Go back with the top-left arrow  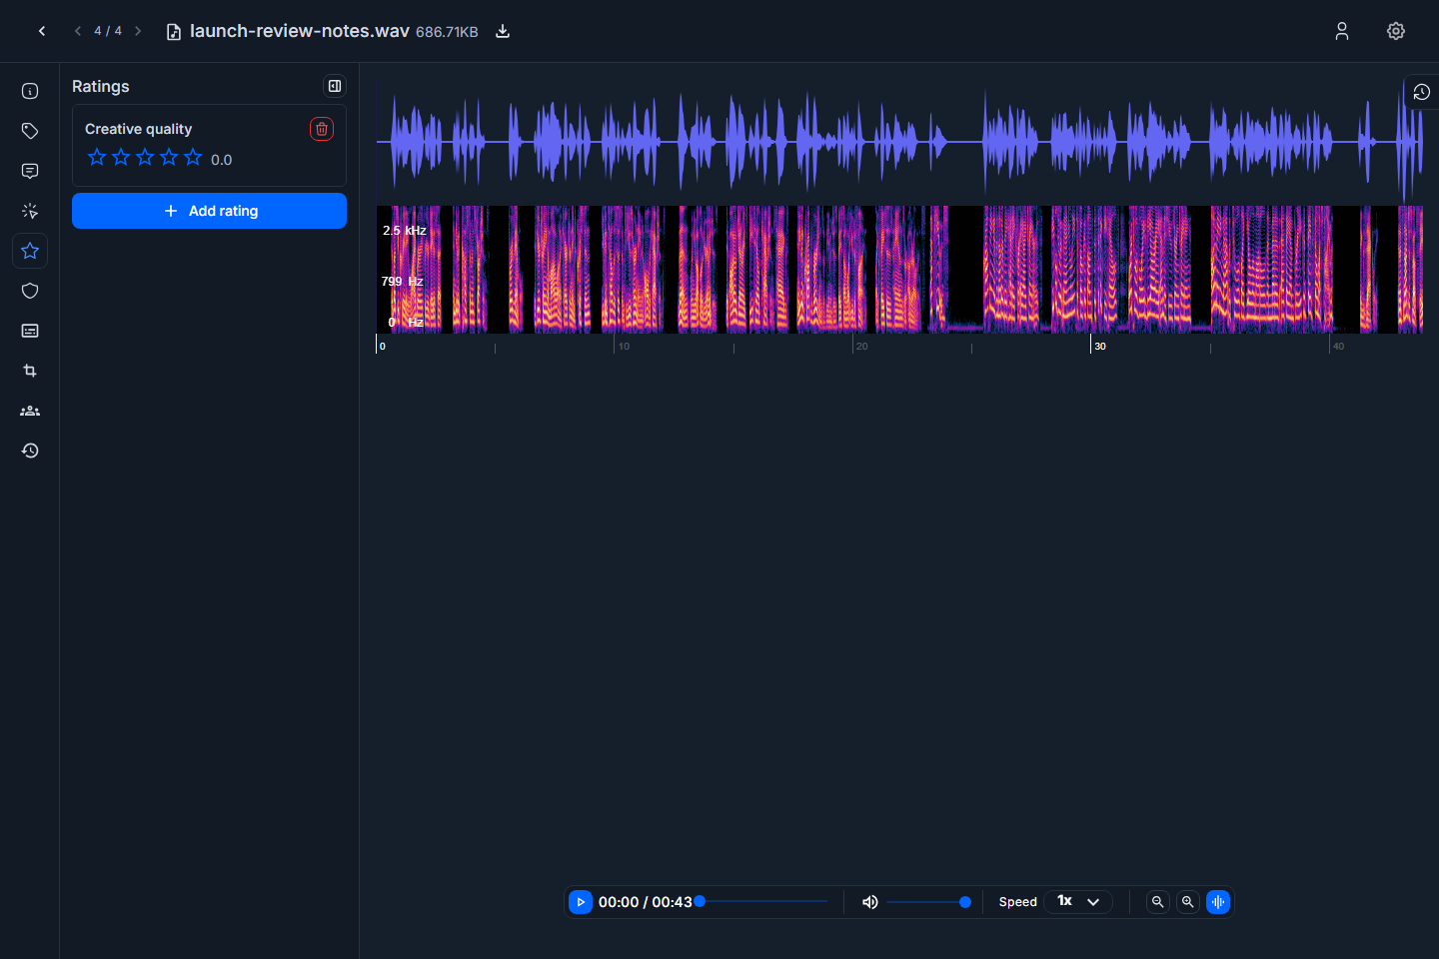(x=42, y=31)
